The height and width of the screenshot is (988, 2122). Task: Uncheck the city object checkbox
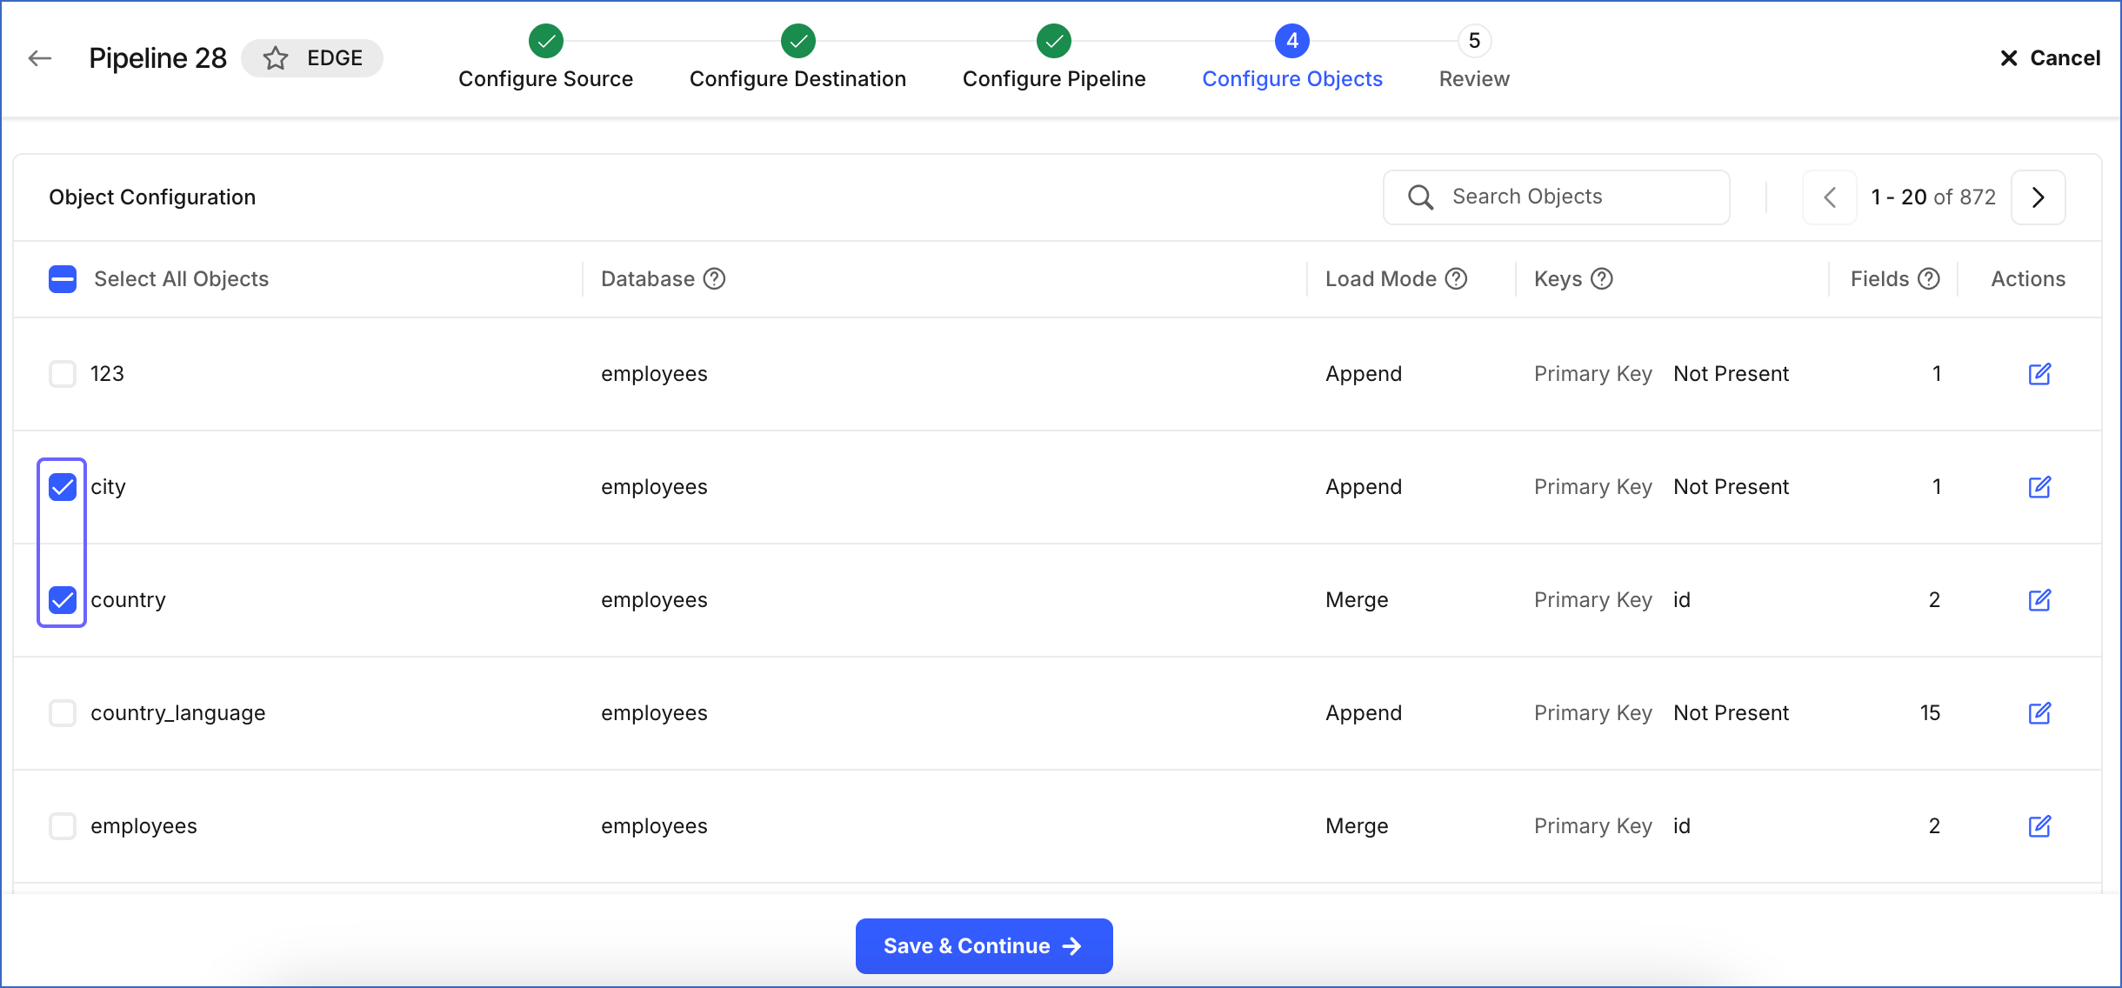click(62, 487)
